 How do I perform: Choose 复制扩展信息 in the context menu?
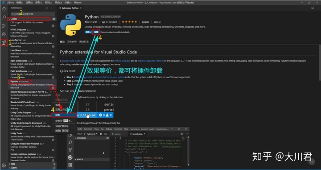coord(64,126)
